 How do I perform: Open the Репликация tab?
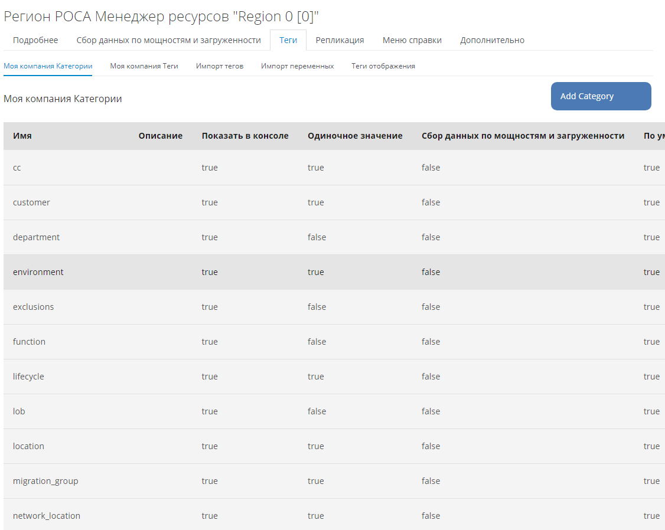click(340, 40)
